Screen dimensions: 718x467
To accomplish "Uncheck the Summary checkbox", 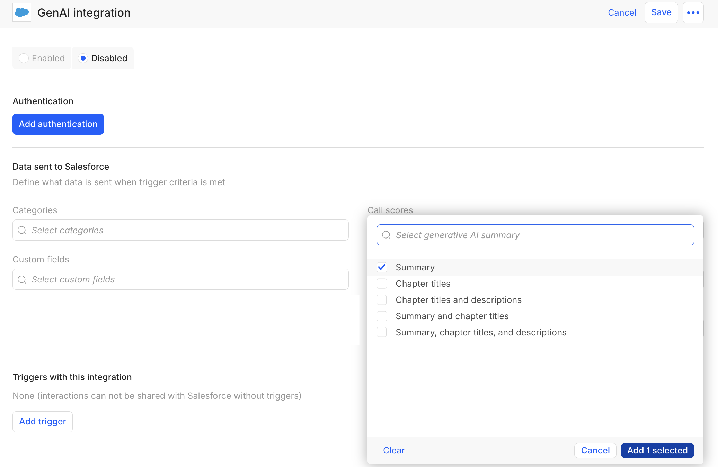I will click(382, 267).
